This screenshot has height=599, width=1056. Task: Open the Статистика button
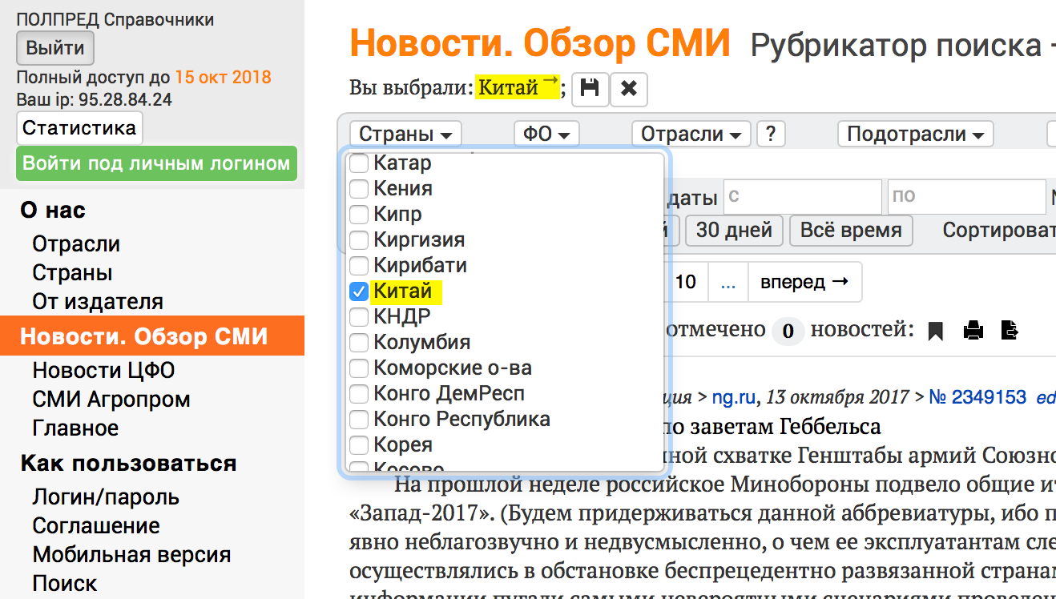79,128
